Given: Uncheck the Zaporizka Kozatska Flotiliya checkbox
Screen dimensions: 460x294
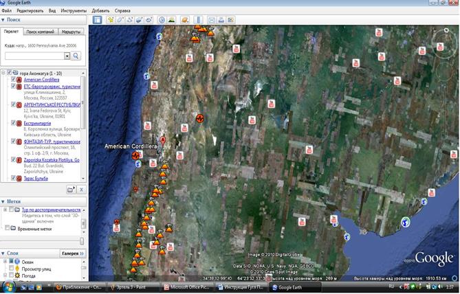Looking at the screenshot, I should coord(13,159).
